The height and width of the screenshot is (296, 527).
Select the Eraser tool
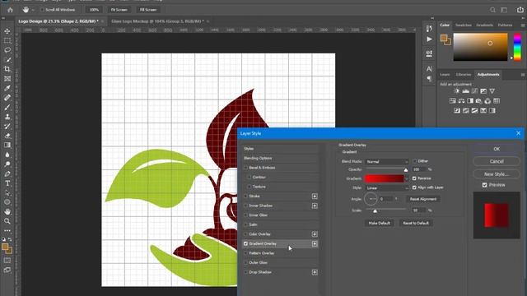pos(7,136)
